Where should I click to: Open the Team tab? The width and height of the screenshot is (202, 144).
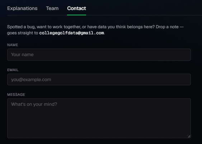click(x=52, y=8)
